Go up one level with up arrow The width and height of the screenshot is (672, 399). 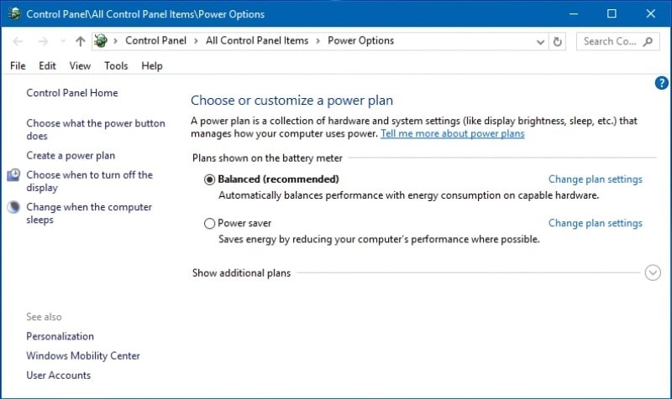click(80, 41)
